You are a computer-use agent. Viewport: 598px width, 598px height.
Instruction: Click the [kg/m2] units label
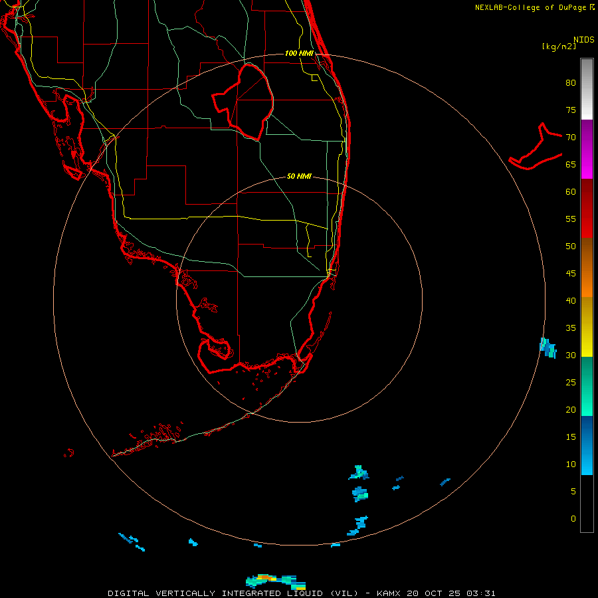[559, 47]
